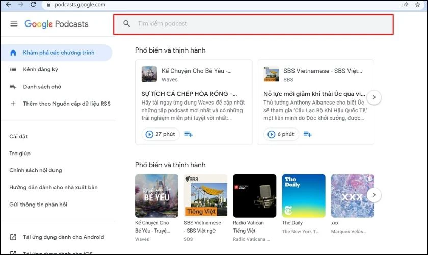This screenshot has width=428, height=255.
Task: Open xxx show cover
Action: pos(353,196)
